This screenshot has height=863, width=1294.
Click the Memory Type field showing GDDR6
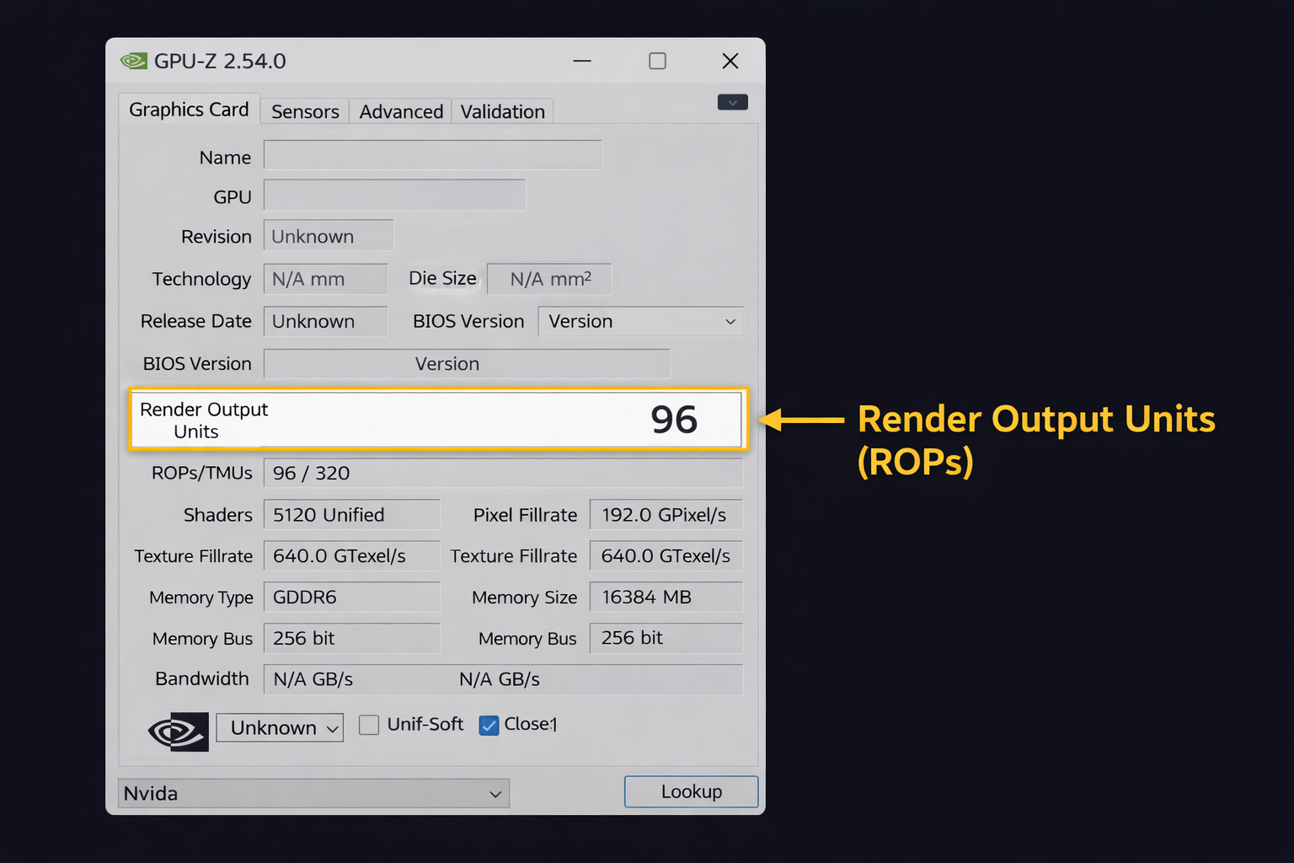point(351,597)
